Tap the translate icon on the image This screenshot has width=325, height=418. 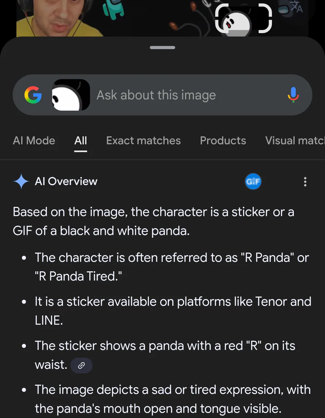click(x=296, y=7)
